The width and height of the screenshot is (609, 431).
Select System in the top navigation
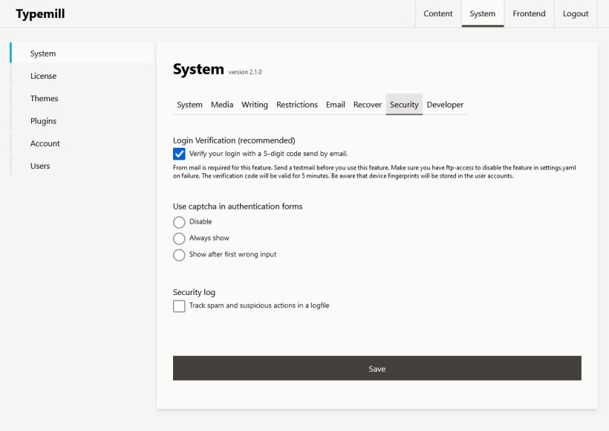[483, 13]
